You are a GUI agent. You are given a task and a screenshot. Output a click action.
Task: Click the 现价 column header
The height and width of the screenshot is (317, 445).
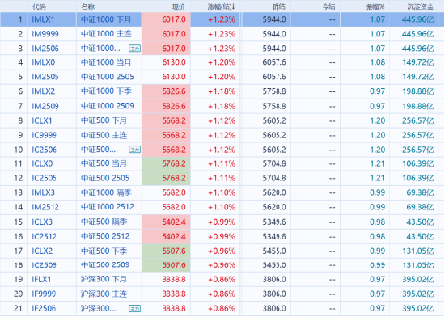[x=179, y=6]
